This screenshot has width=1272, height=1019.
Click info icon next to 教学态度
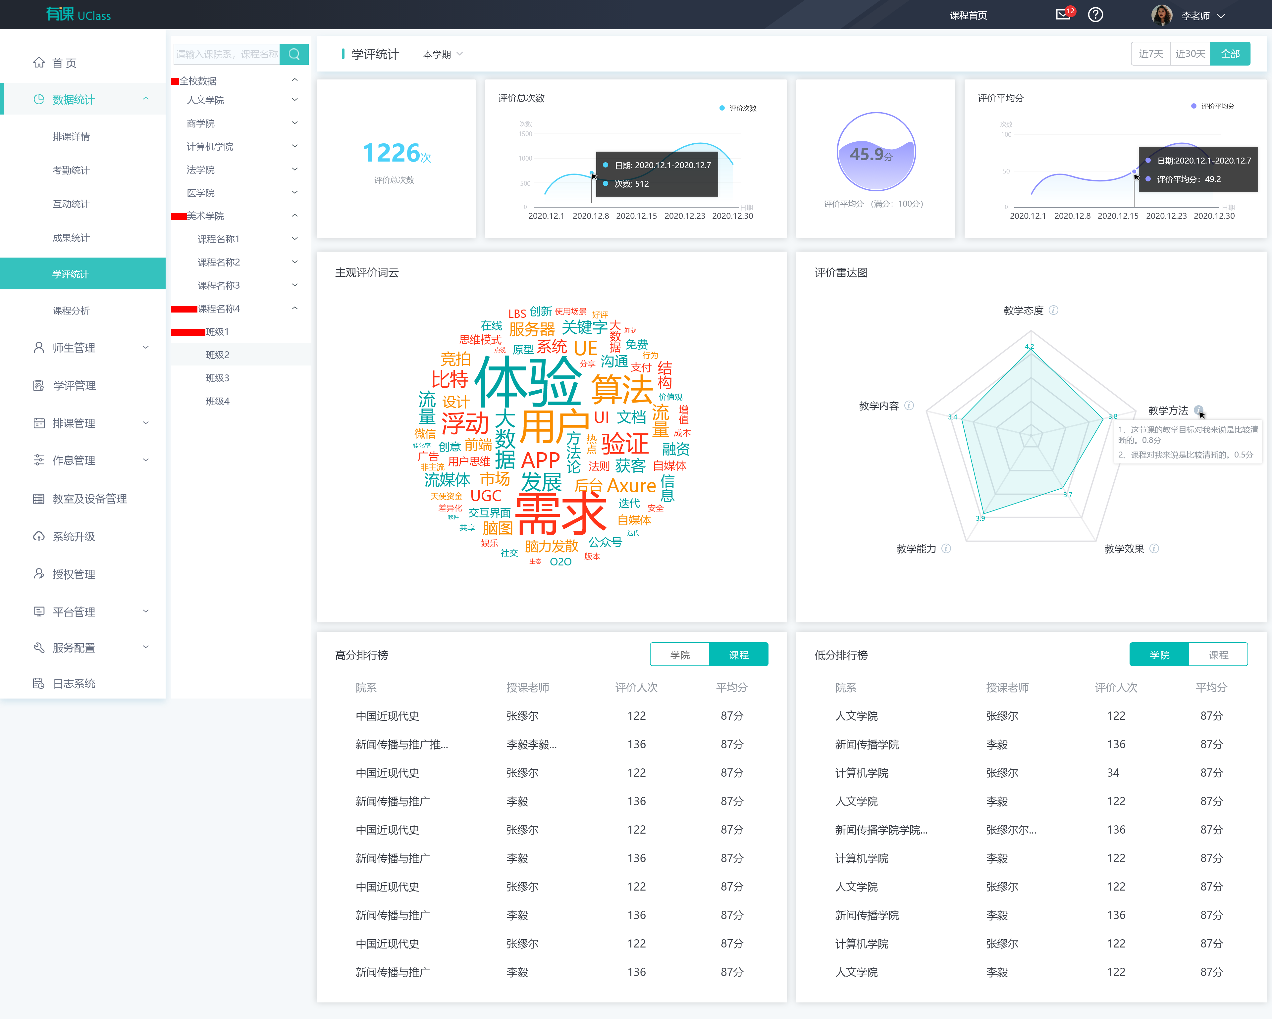[1054, 310]
